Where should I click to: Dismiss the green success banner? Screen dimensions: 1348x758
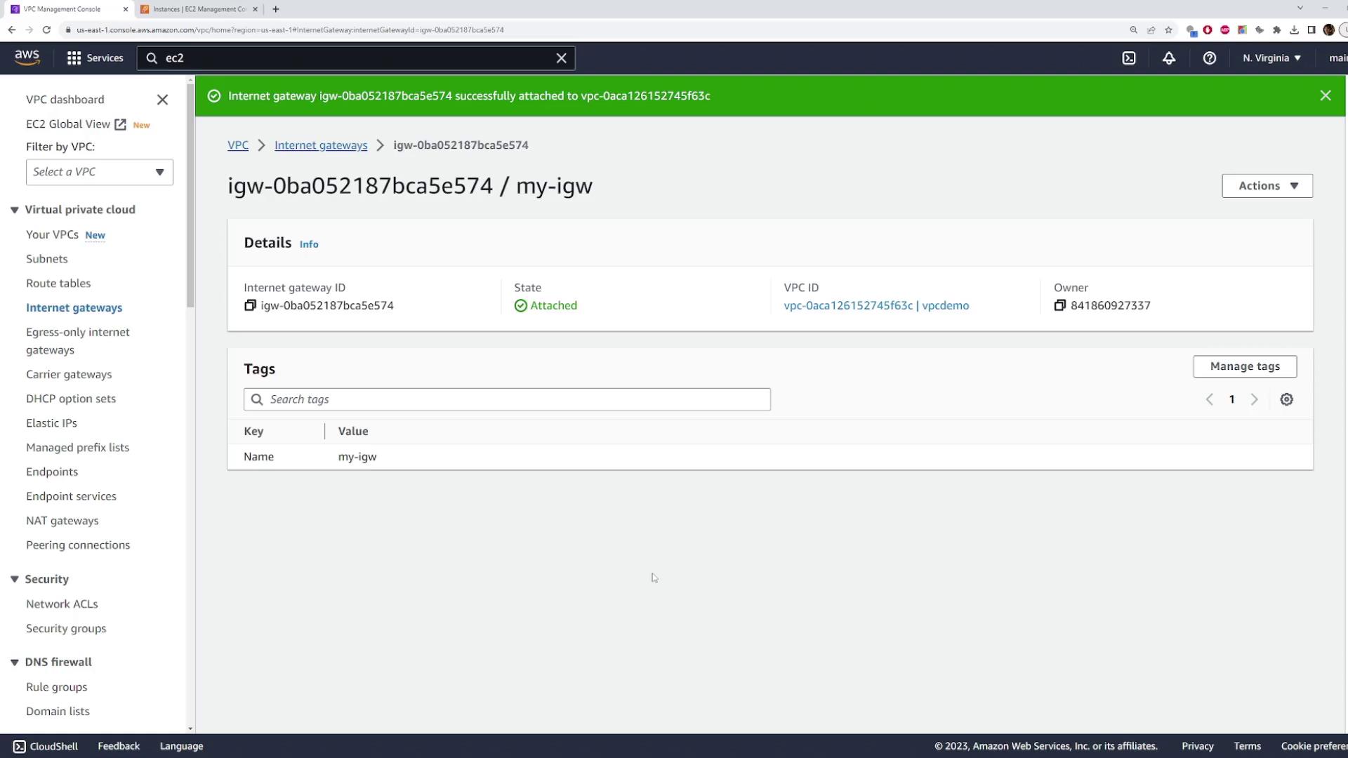(1325, 95)
